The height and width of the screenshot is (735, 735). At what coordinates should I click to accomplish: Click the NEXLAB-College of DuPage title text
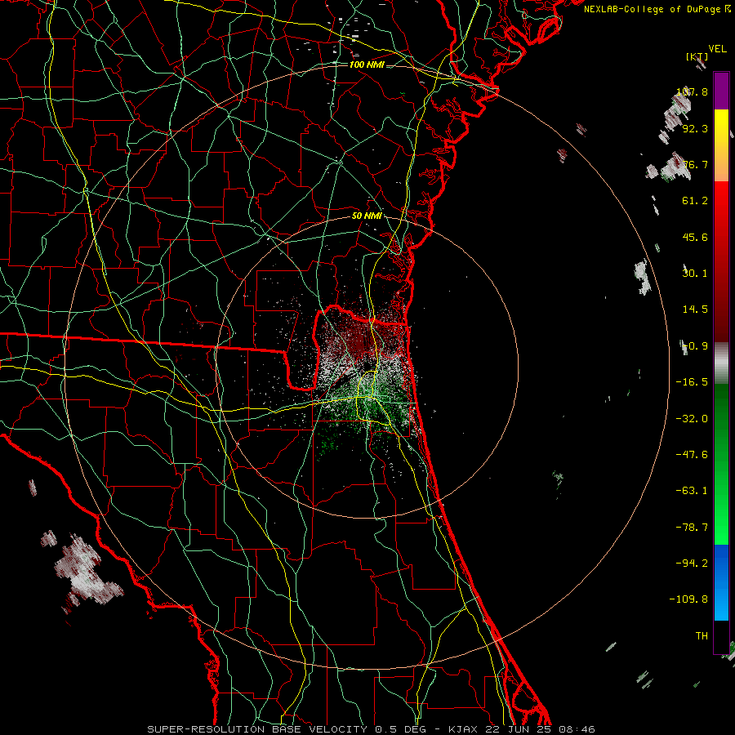[657, 9]
